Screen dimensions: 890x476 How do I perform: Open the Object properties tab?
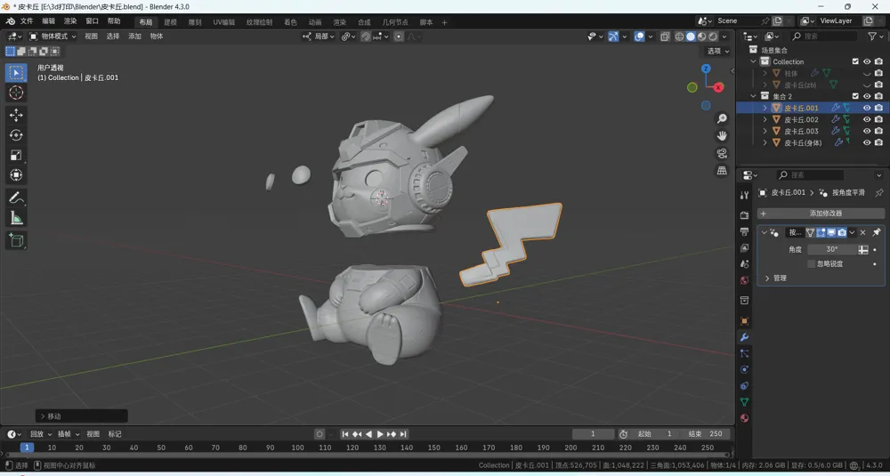pos(744,321)
